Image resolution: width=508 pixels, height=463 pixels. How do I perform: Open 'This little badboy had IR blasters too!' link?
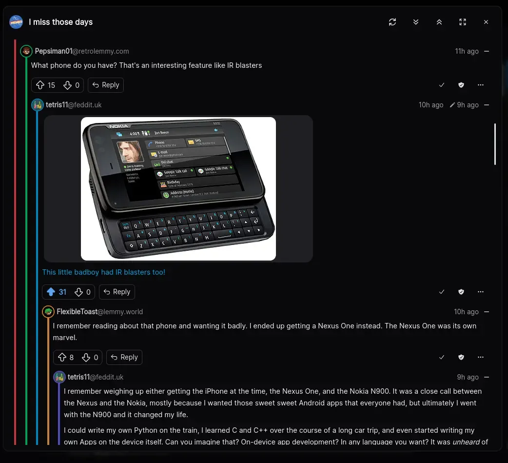104,272
